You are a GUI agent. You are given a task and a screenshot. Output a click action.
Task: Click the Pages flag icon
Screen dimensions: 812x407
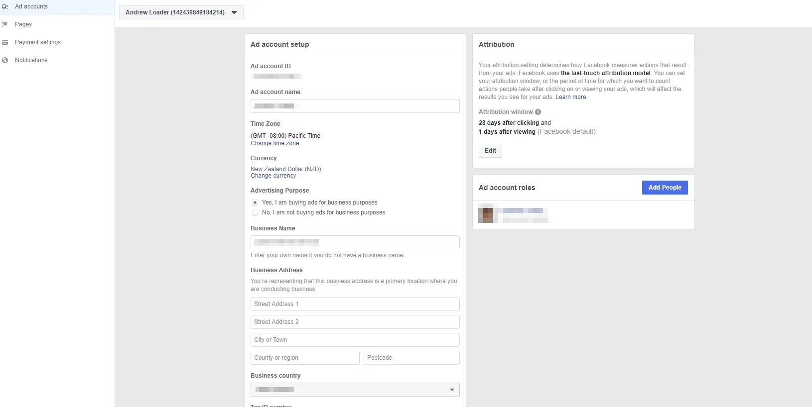click(x=5, y=24)
